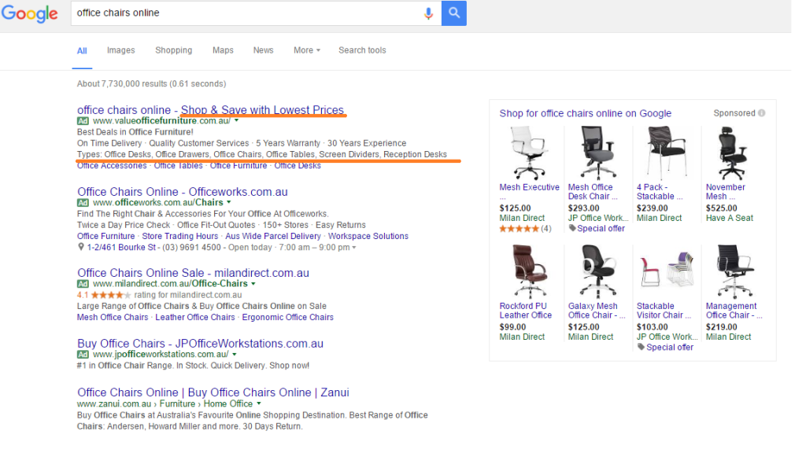Open dropdown arrow next to valueofficefurniture.com.au URL
Screen dimensions: 806x453
click(236, 120)
